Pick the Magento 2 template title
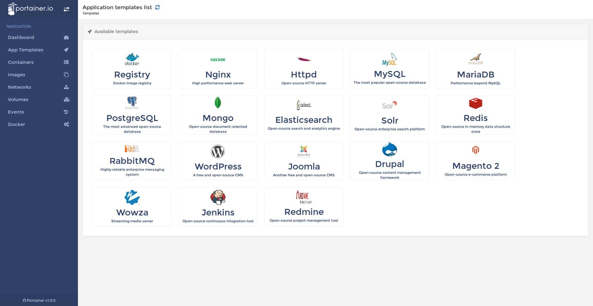593x306 pixels. pos(475,166)
